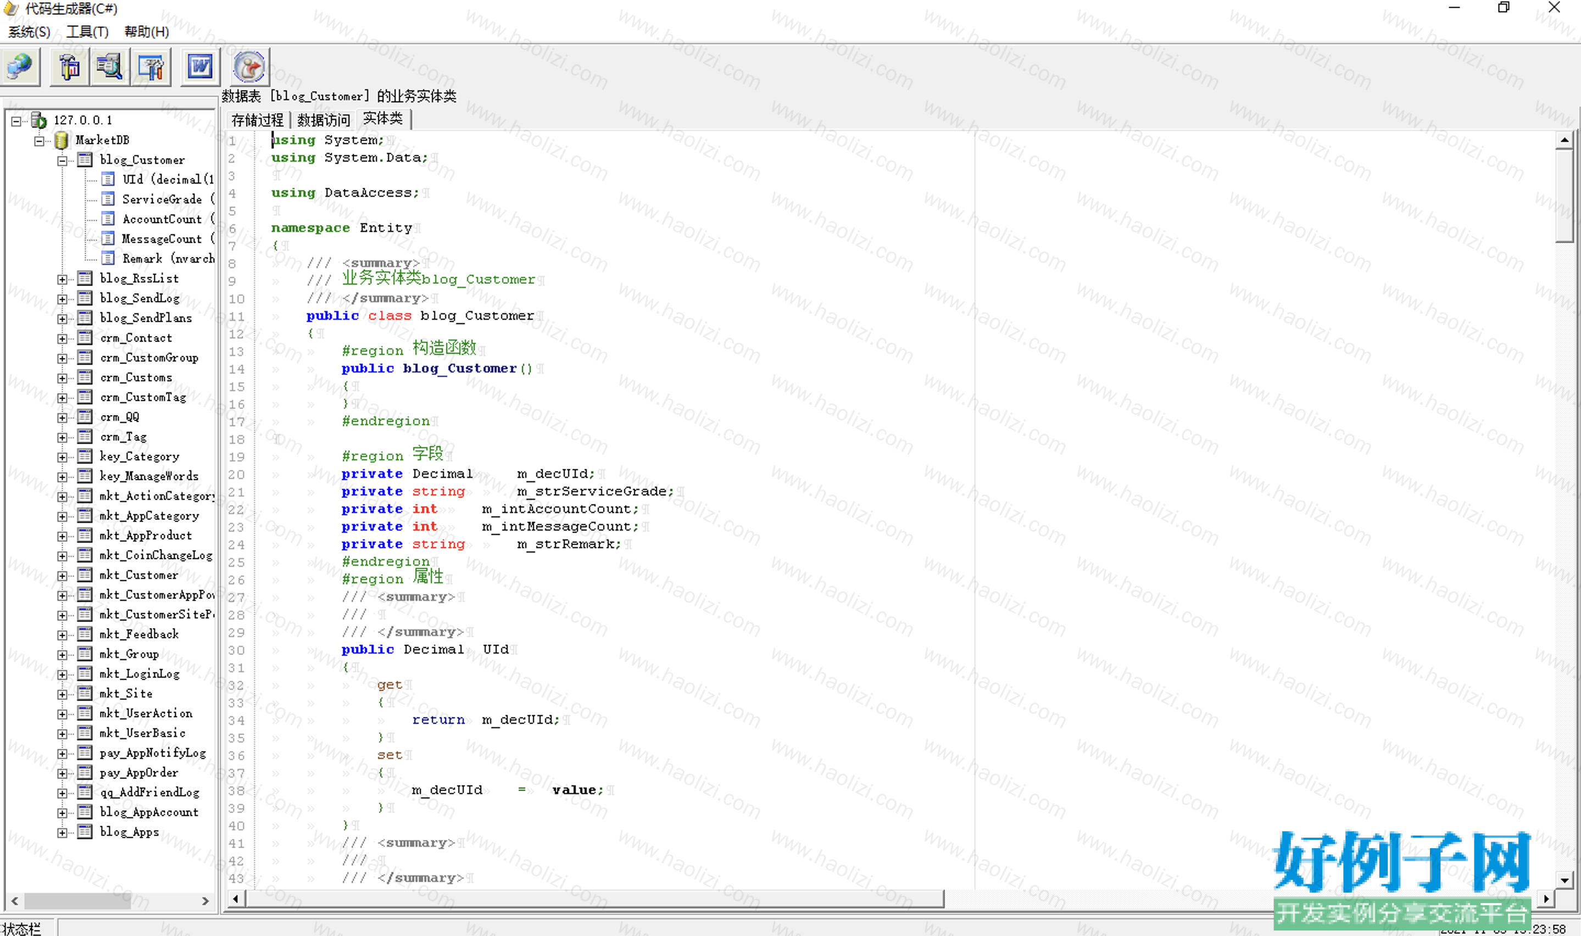Collapse the MarketDB database node

(x=39, y=141)
